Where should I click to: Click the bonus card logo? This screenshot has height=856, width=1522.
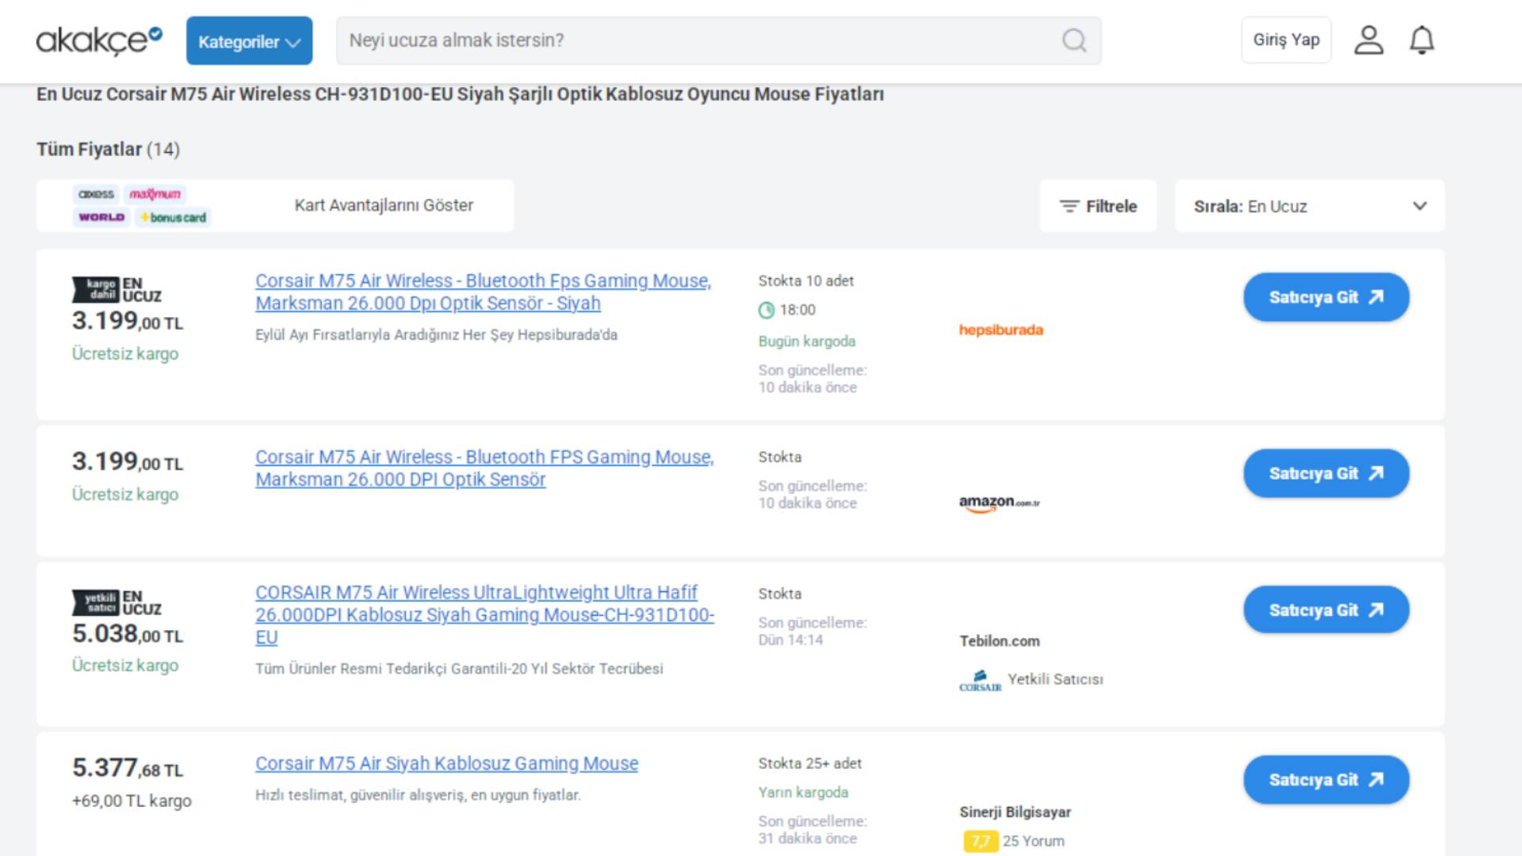[173, 217]
